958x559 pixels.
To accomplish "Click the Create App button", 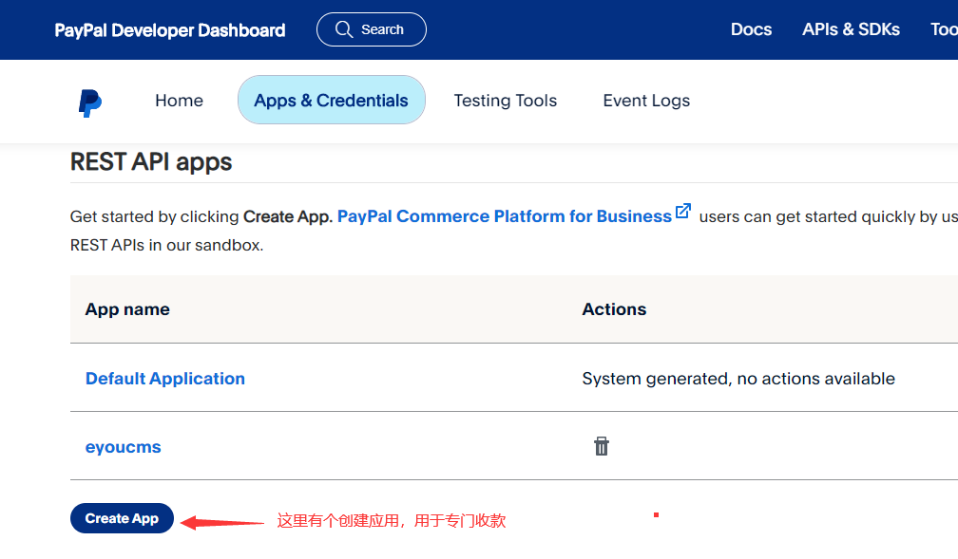I will pos(123,518).
